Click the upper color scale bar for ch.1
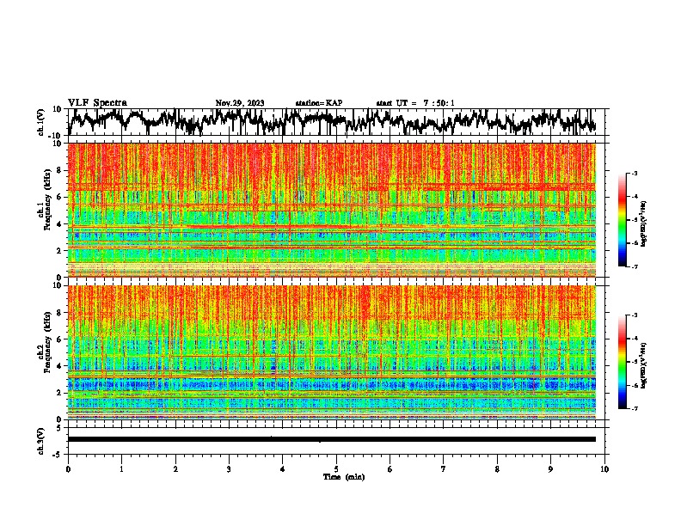Viewport: 681px width, 526px height. pos(622,220)
